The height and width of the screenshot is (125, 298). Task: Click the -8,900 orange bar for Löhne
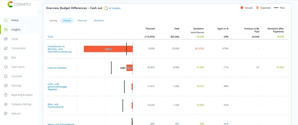(x=130, y=68)
